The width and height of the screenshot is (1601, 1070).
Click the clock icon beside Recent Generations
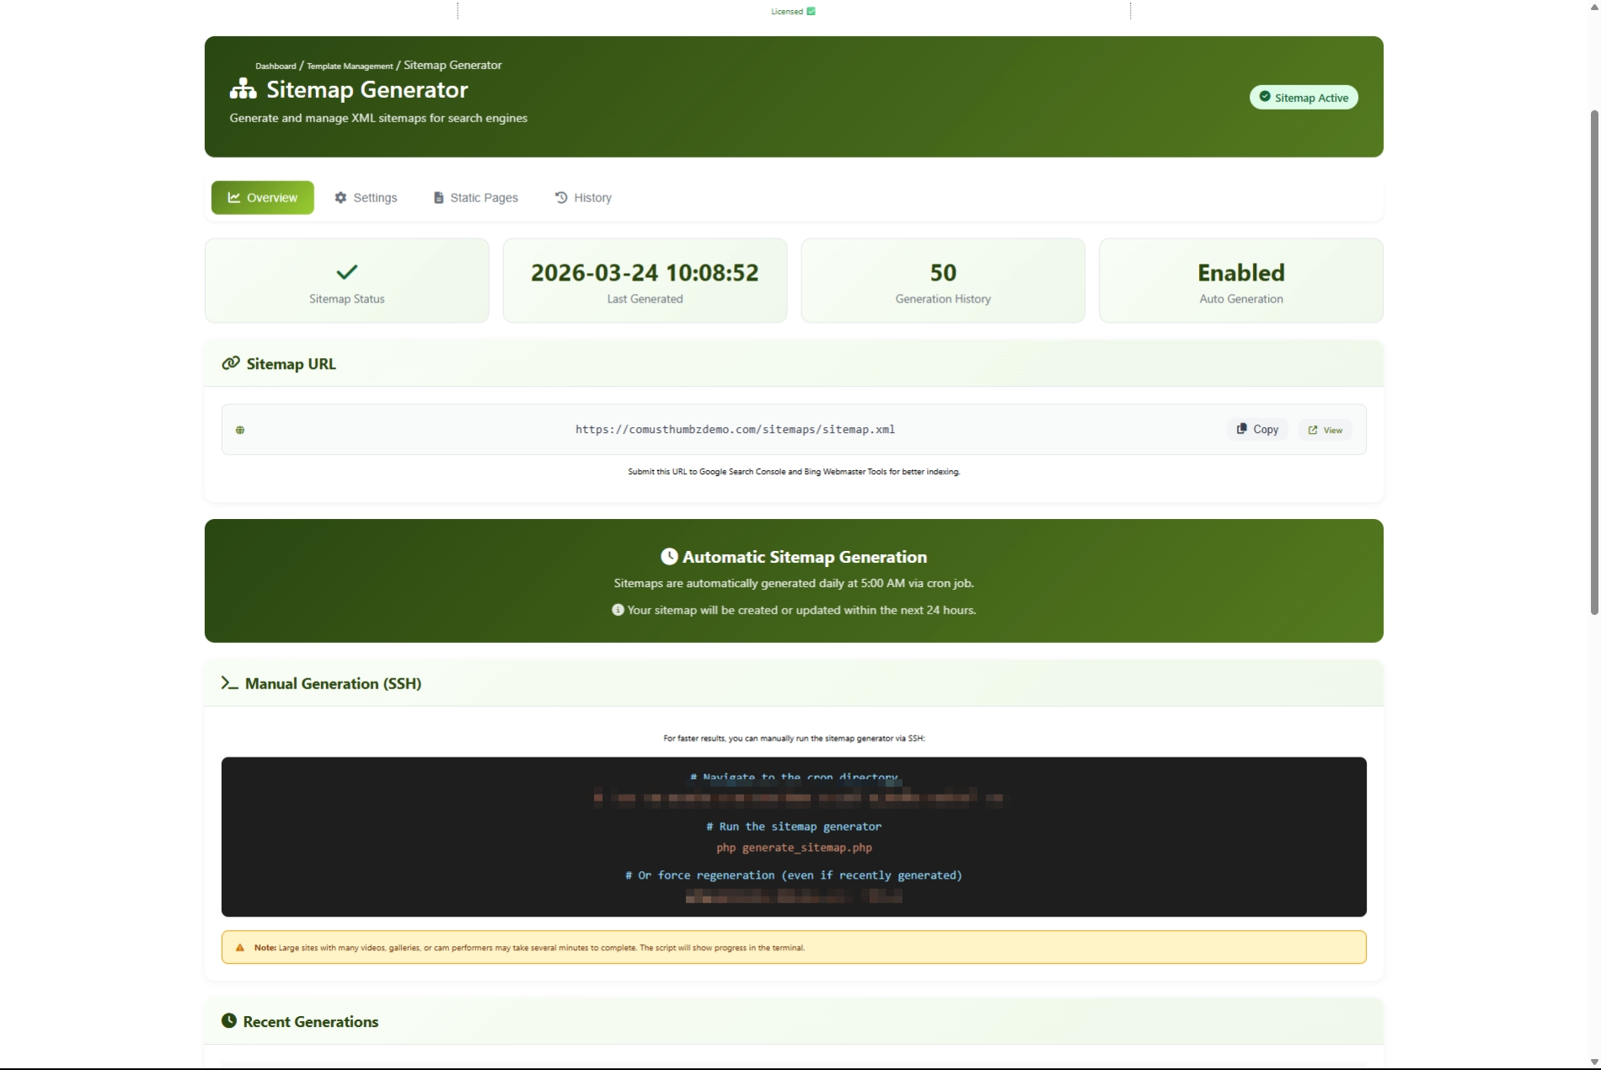(x=229, y=1021)
